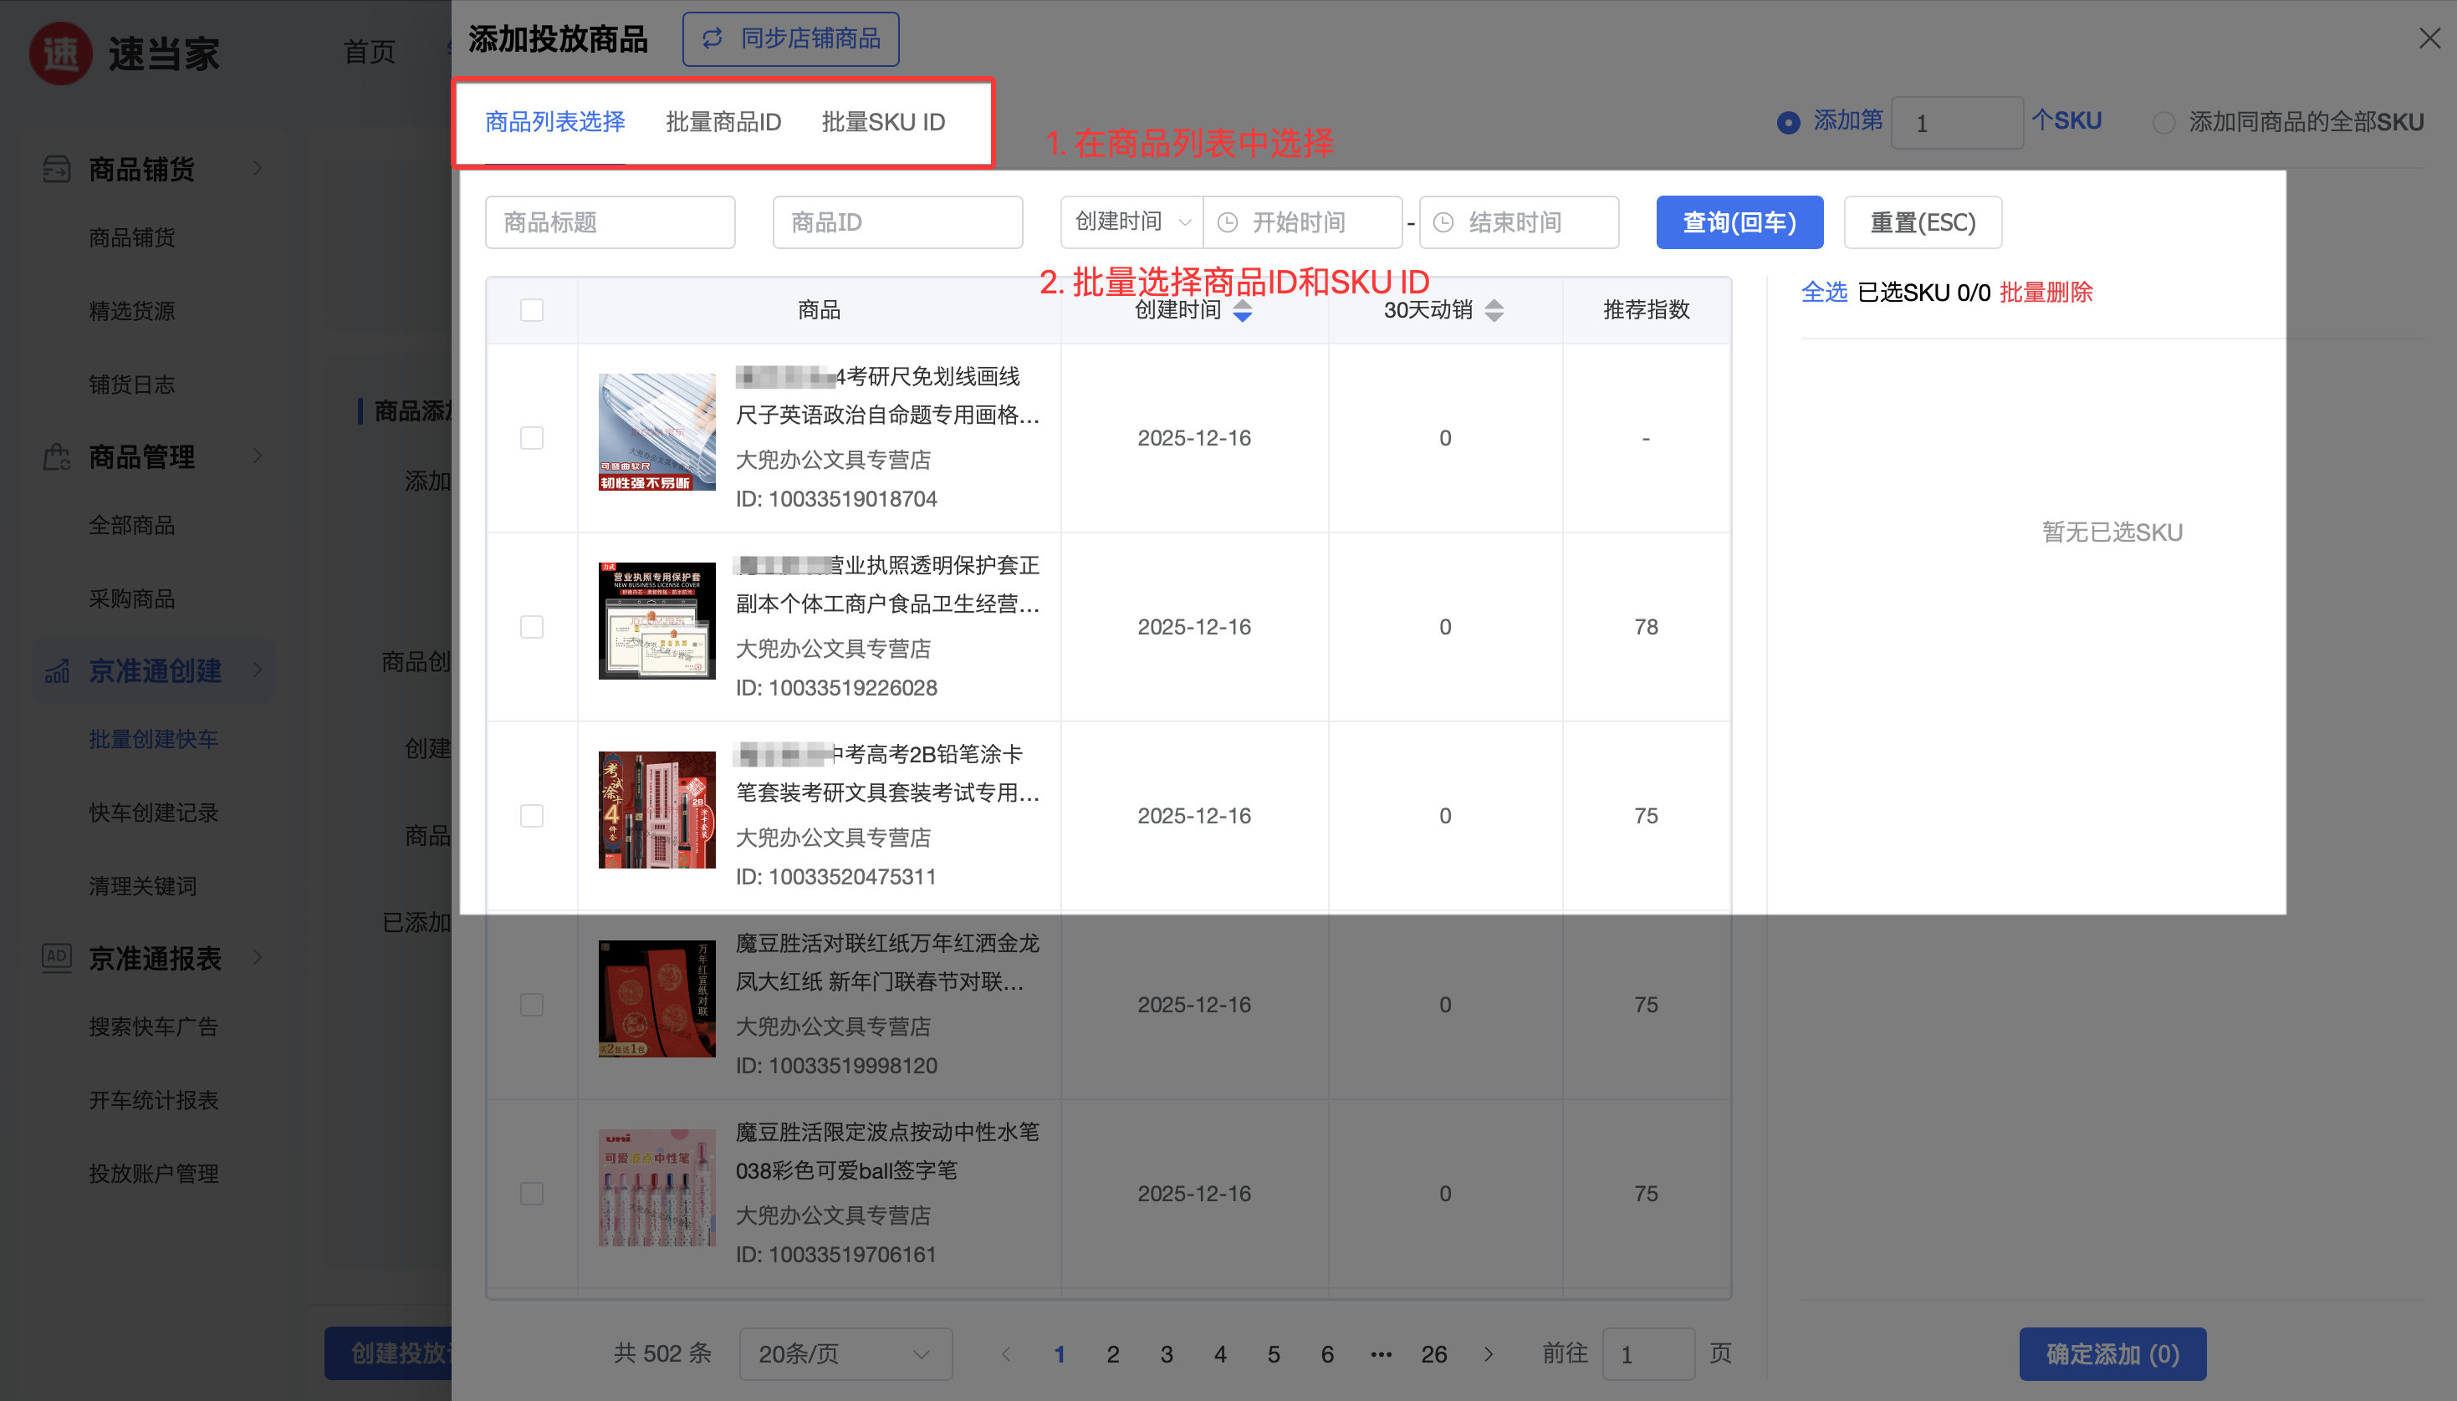
Task: Click the 速当家 red logo icon
Action: pos(61,53)
